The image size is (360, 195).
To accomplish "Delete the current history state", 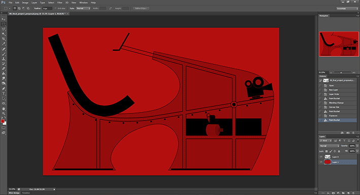I will tap(353, 133).
